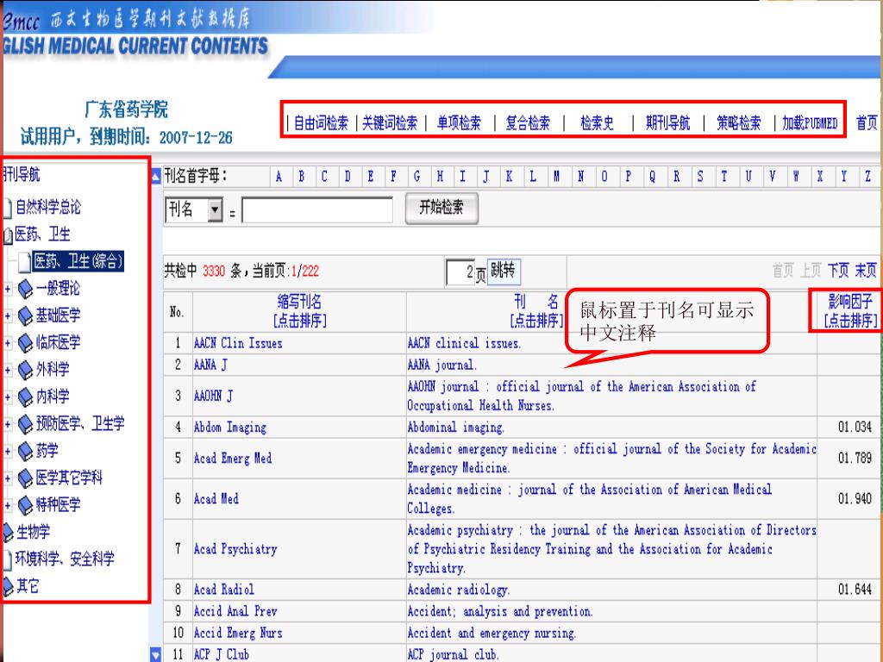Screen dimensions: 883x662
Task: Select 自然科学总论 category
Action: [x=48, y=207]
